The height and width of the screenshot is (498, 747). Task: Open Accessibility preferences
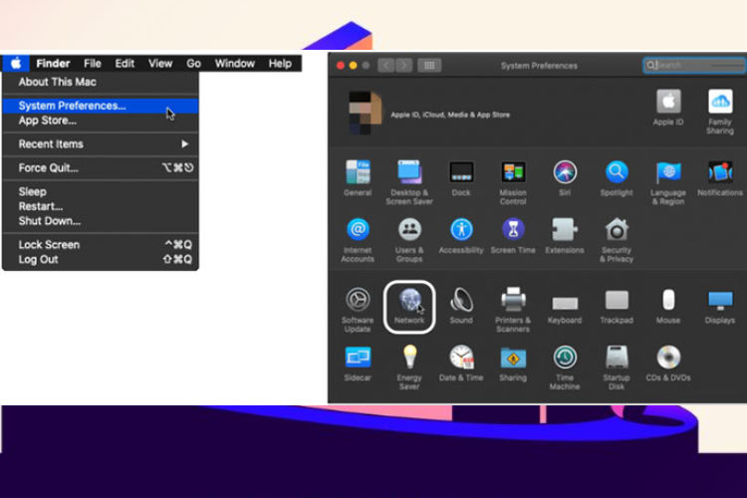click(x=461, y=235)
